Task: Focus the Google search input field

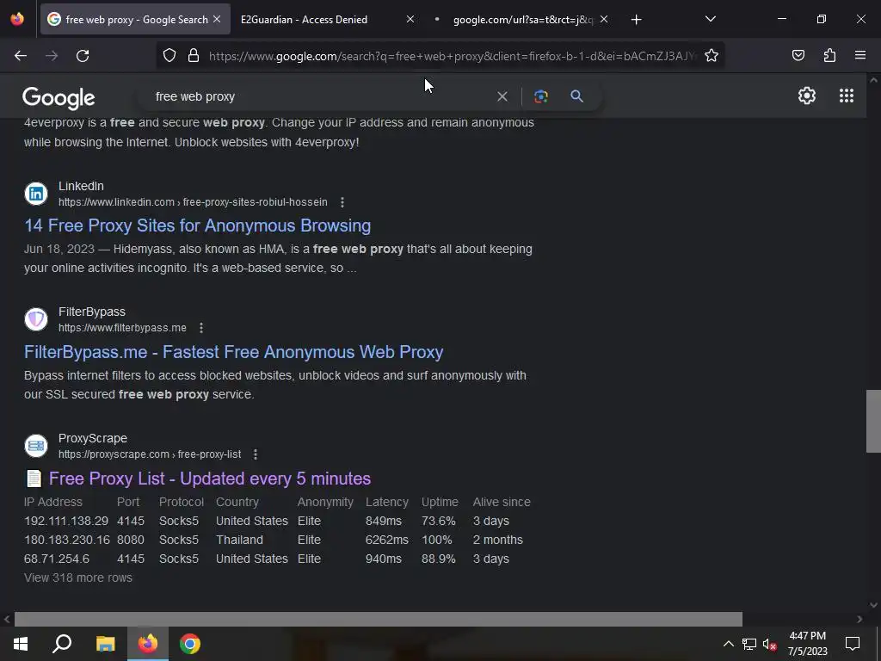Action: (320, 96)
